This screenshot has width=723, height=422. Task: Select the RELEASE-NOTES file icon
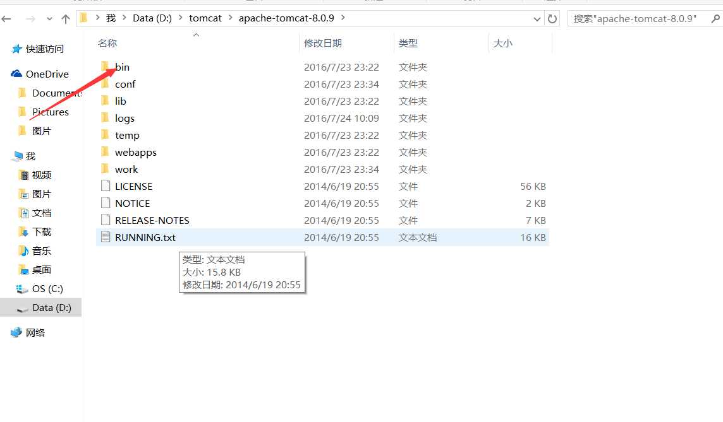point(106,220)
